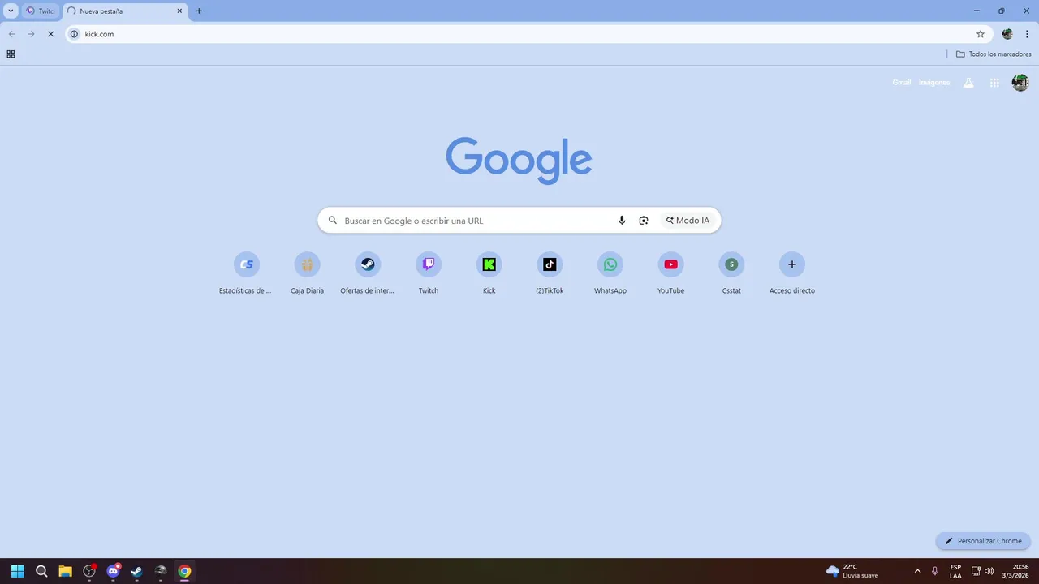Open the WhatsApp shortcut

click(610, 273)
